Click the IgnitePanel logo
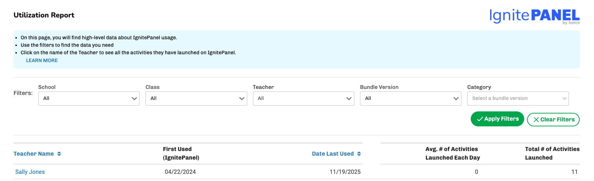594x181 pixels. (535, 16)
